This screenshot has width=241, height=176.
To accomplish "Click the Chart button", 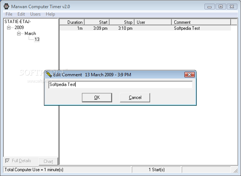I will [48, 161].
